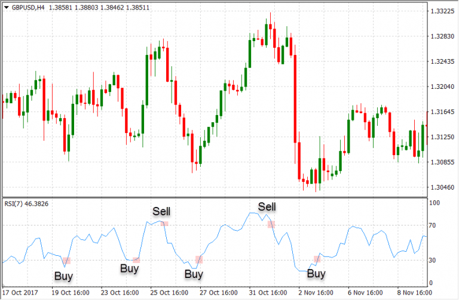Click the 23 Oct 16:00 time label
Image resolution: width=459 pixels, height=300 pixels.
point(120,292)
